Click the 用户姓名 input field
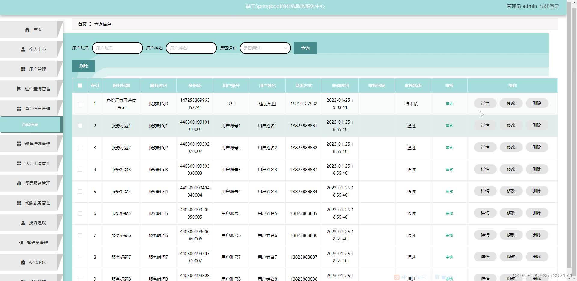The image size is (577, 281). (x=191, y=48)
